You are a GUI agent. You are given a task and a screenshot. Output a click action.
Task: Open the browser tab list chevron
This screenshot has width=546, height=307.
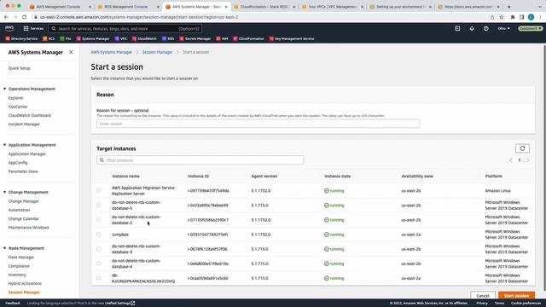pyautogui.click(x=540, y=7)
